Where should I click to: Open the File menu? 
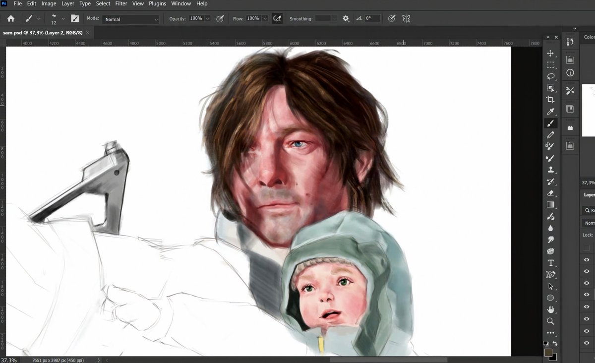(x=18, y=3)
